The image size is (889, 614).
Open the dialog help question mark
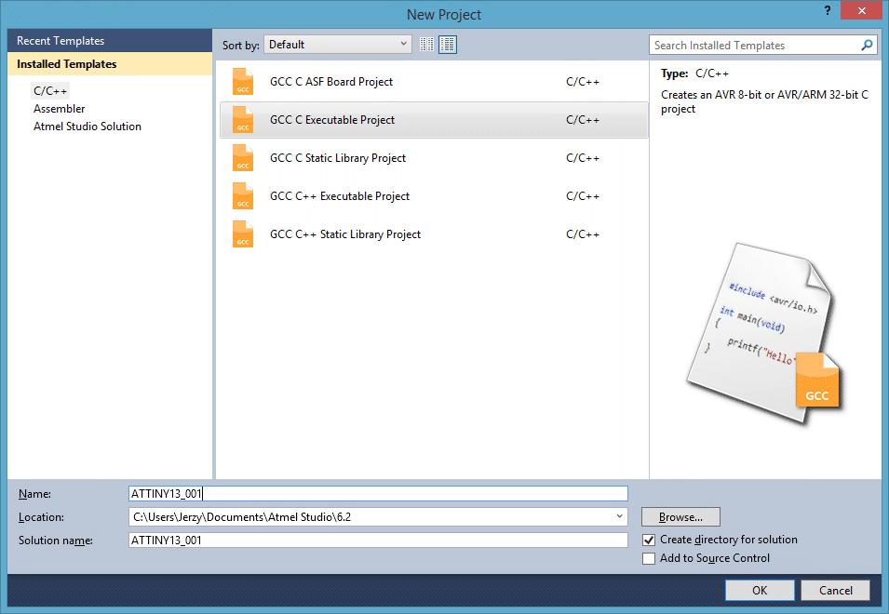pos(827,10)
